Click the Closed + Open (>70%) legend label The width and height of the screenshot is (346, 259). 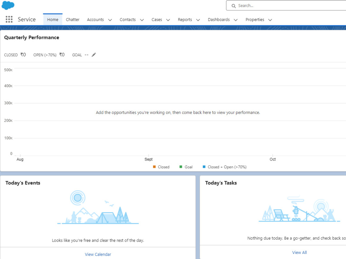point(227,167)
